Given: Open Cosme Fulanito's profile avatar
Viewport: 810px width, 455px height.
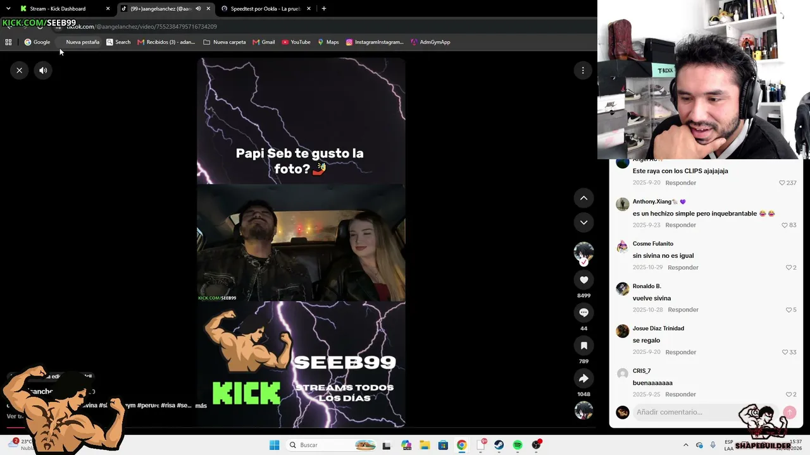Looking at the screenshot, I should tap(623, 247).
